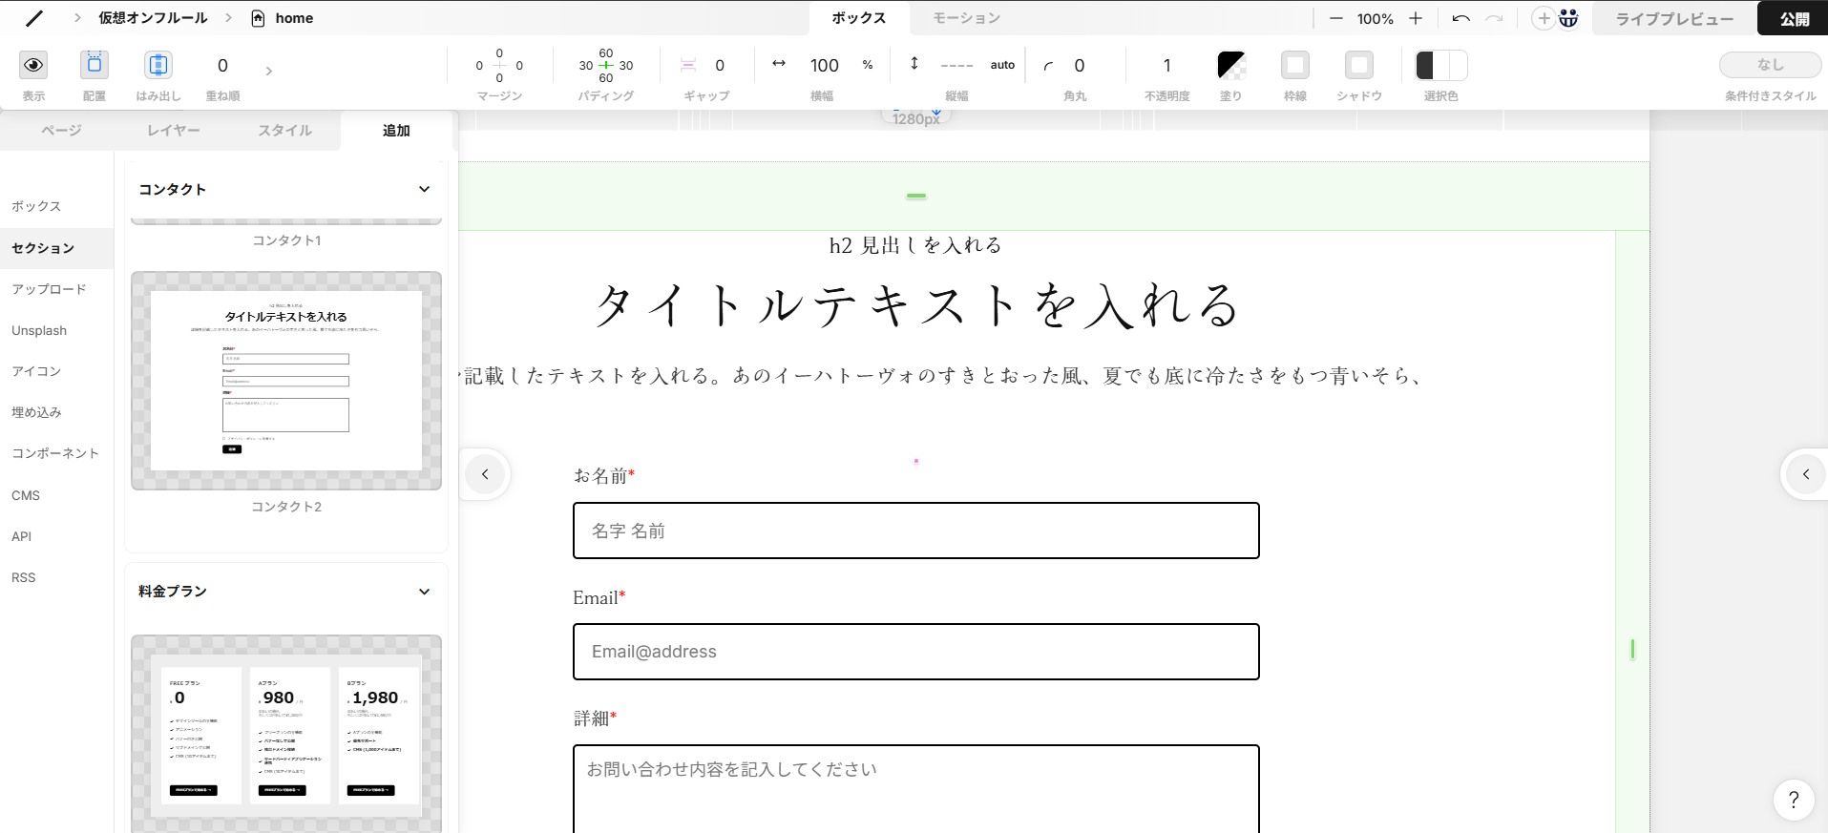
Task: Open the help question mark button
Action: coord(1794,800)
